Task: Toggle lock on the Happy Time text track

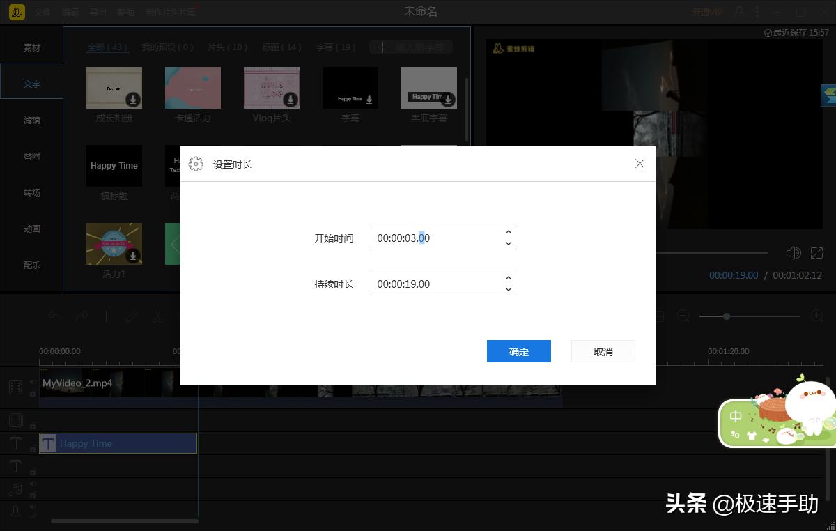Action: pos(33,449)
